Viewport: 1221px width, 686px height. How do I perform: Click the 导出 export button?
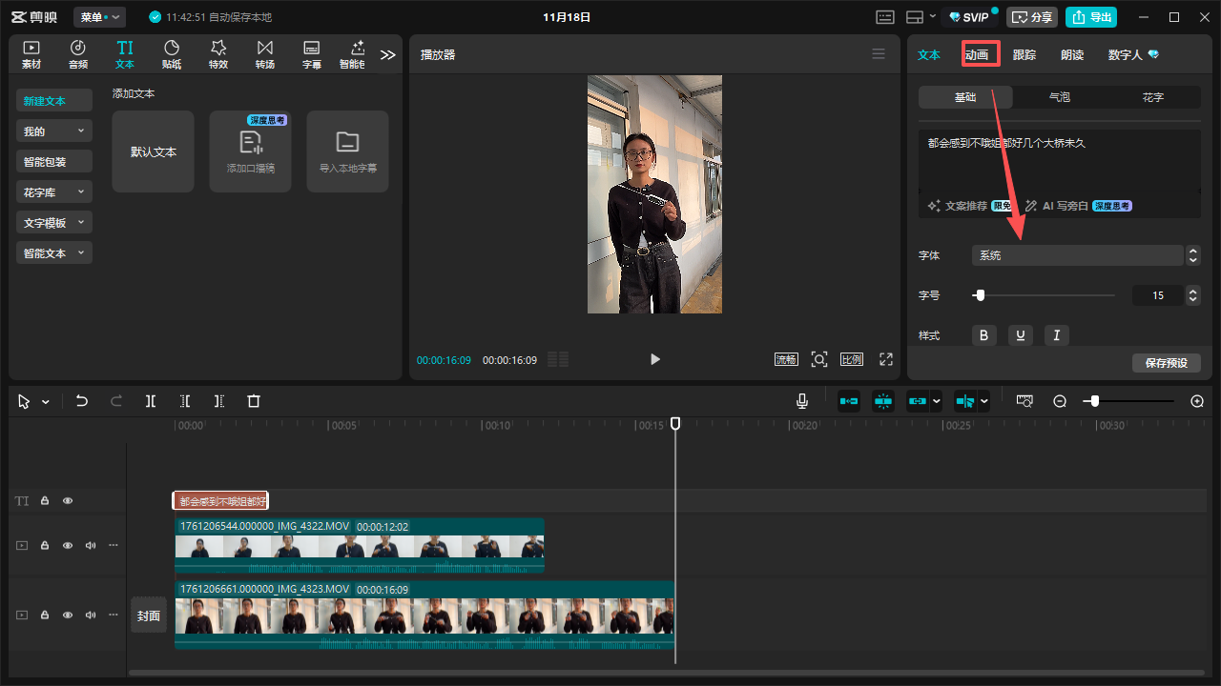click(x=1091, y=17)
